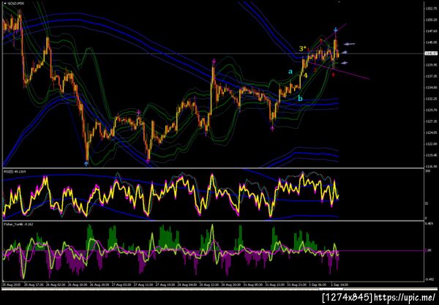Image resolution: width=439 pixels, height=305 pixels.
Task: Select magenta marker above the 28 Aug 12:30 spike
Action: [214, 61]
